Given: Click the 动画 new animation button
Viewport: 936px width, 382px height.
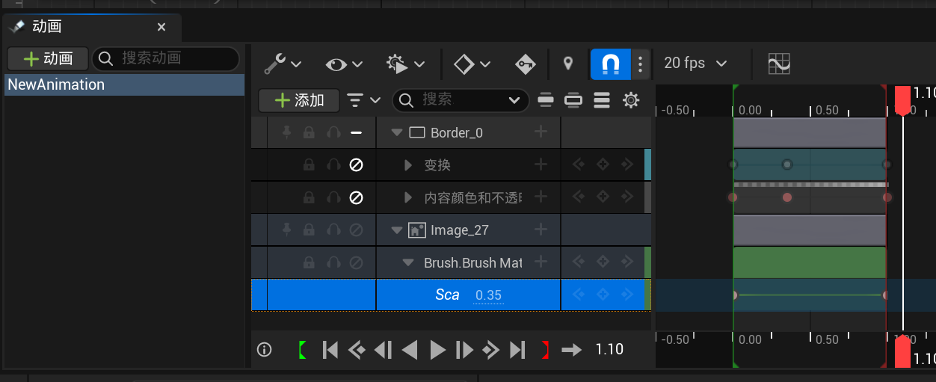Looking at the screenshot, I should coord(48,58).
